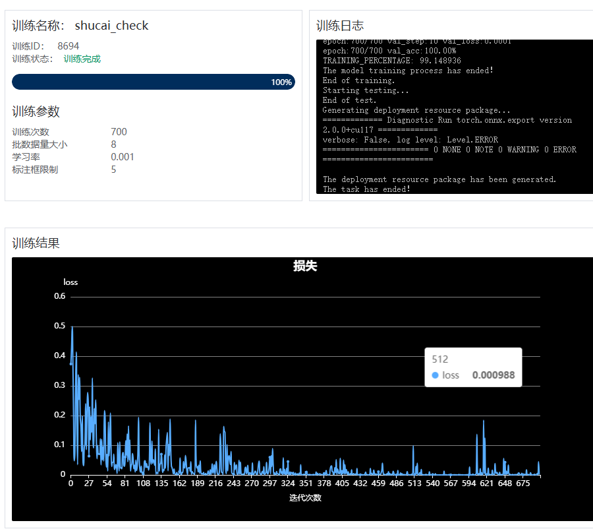Click the 训练次数 value 700
Viewport: 593px width, 529px height.
click(x=119, y=132)
